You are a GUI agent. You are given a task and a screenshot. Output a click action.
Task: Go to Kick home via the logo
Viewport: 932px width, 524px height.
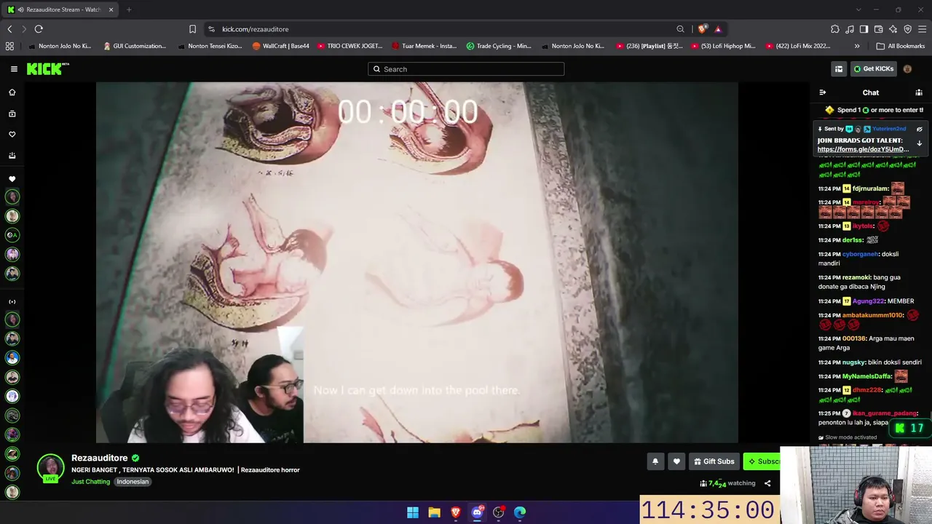[x=47, y=69]
